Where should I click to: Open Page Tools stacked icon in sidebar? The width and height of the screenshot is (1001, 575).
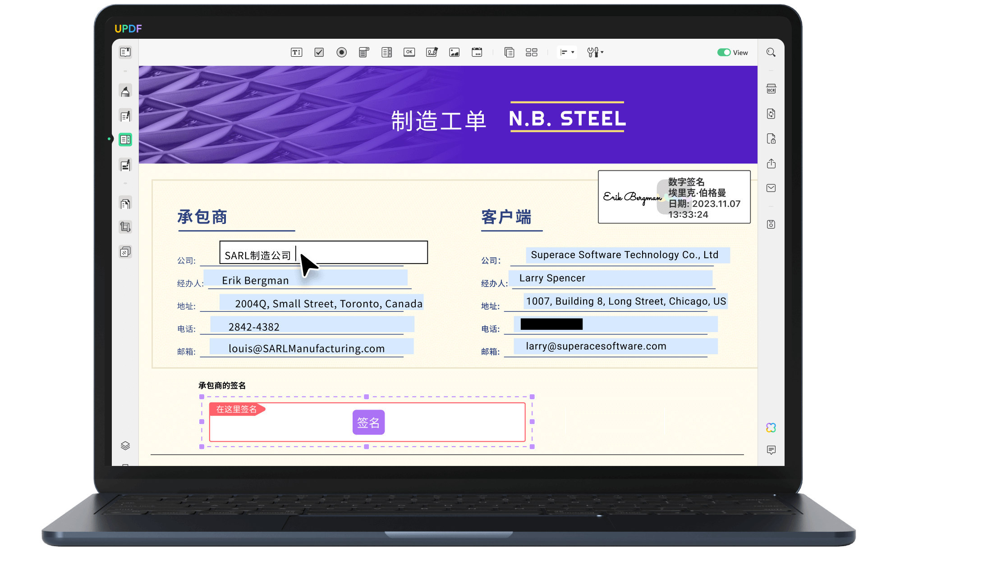click(125, 251)
